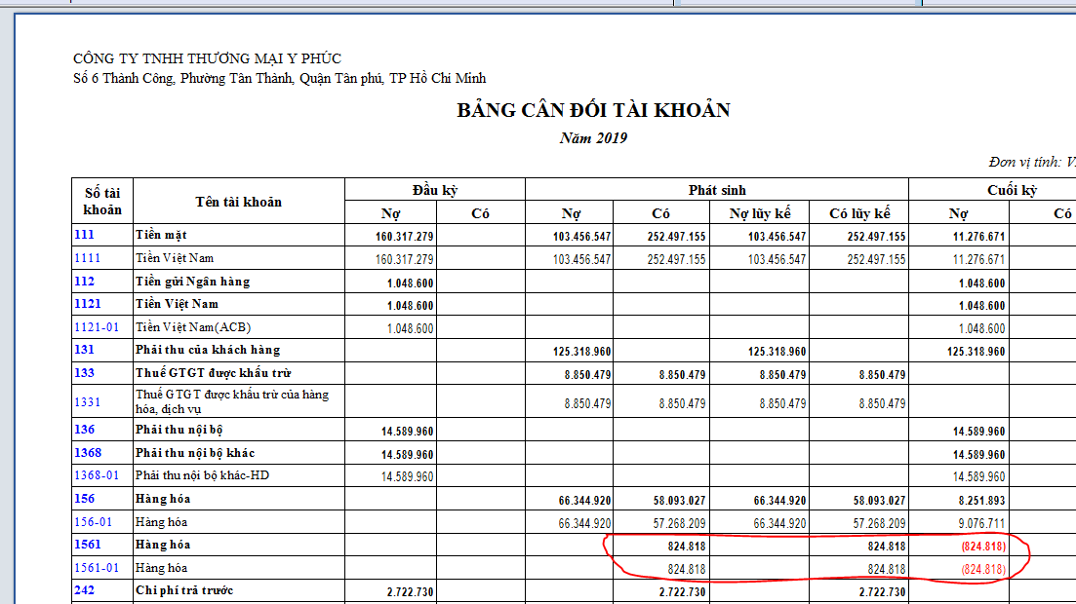Open account 136 link

point(83,430)
